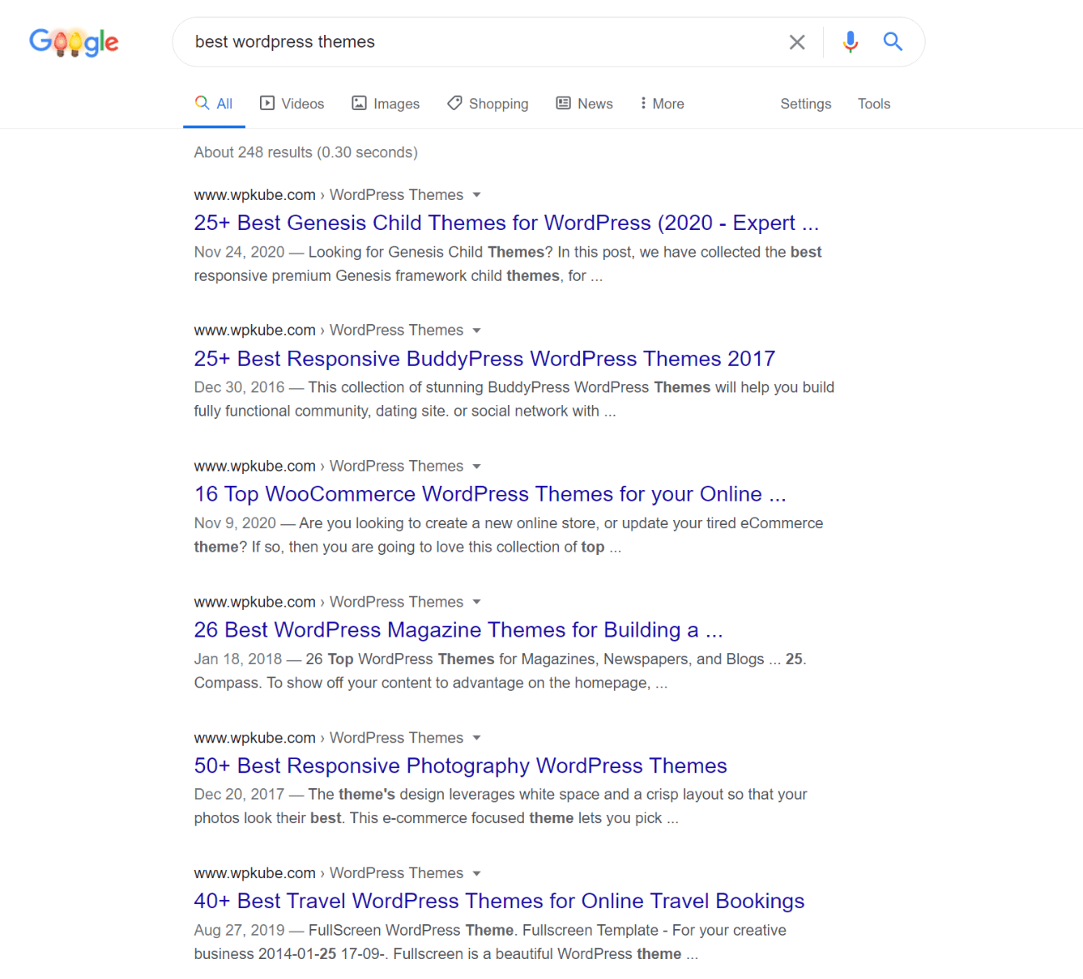Click the Dec 30, 2016 snippet text
Image resolution: width=1083 pixels, height=979 pixels.
[514, 399]
